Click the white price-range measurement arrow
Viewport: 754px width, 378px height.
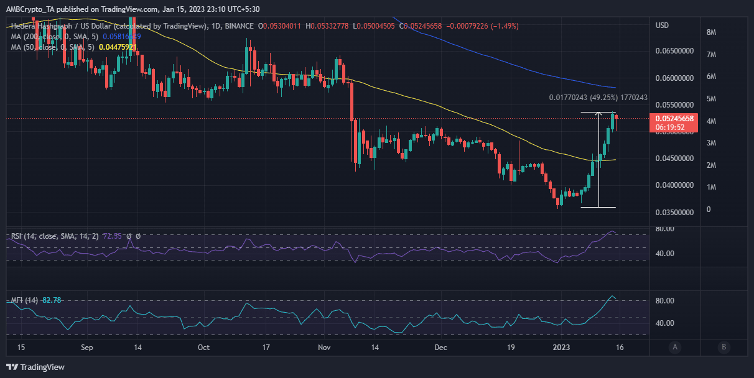tap(598, 160)
